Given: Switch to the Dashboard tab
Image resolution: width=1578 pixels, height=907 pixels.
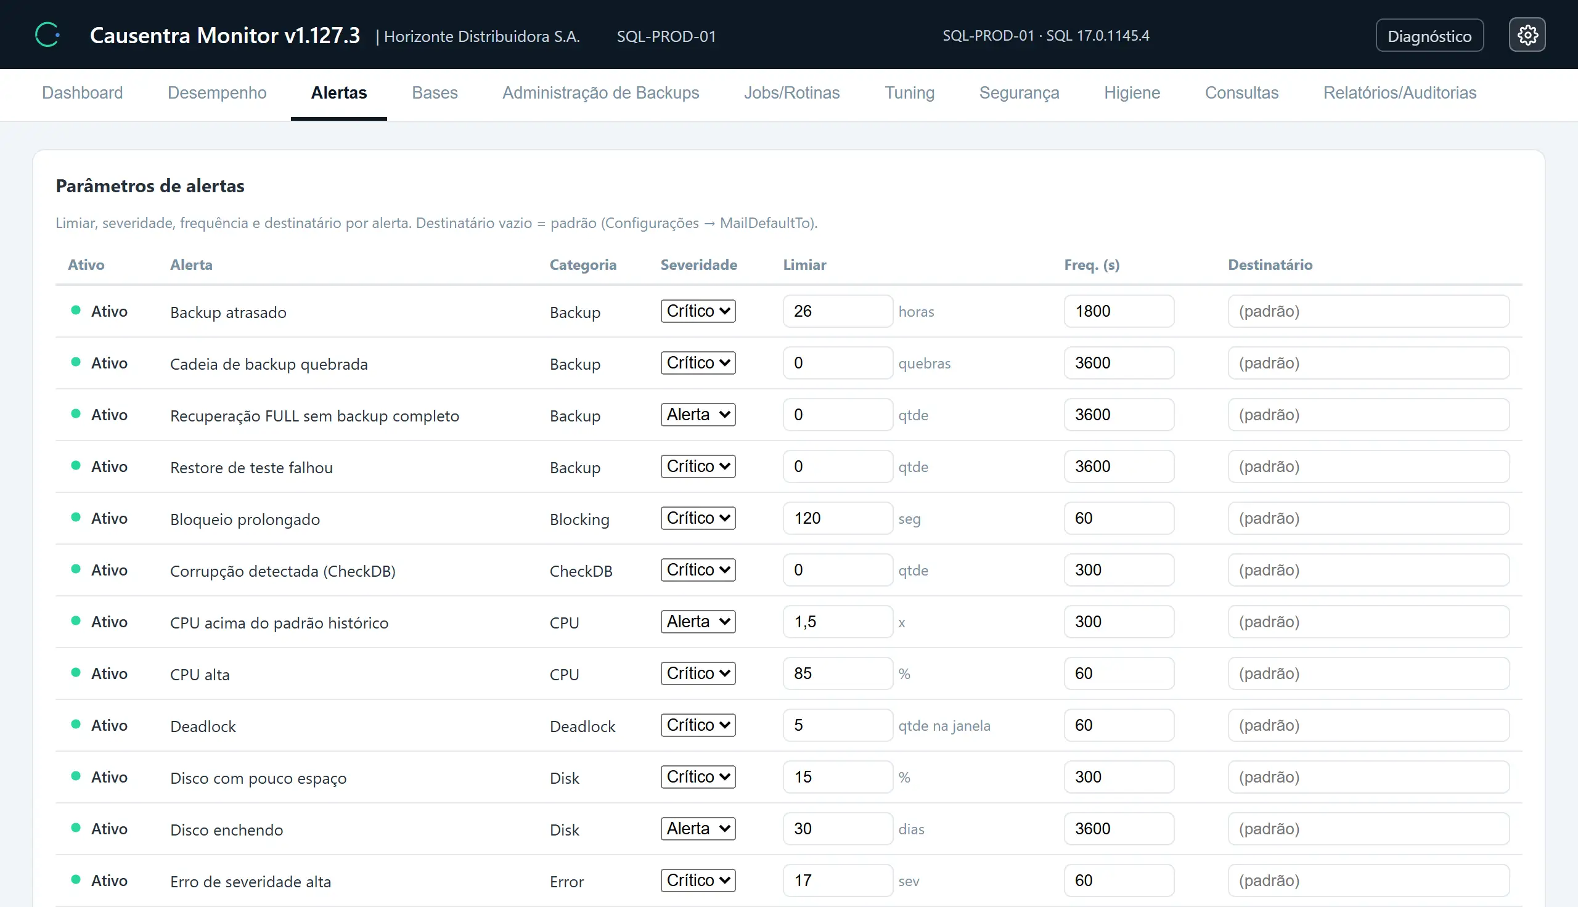Looking at the screenshot, I should pyautogui.click(x=82, y=93).
